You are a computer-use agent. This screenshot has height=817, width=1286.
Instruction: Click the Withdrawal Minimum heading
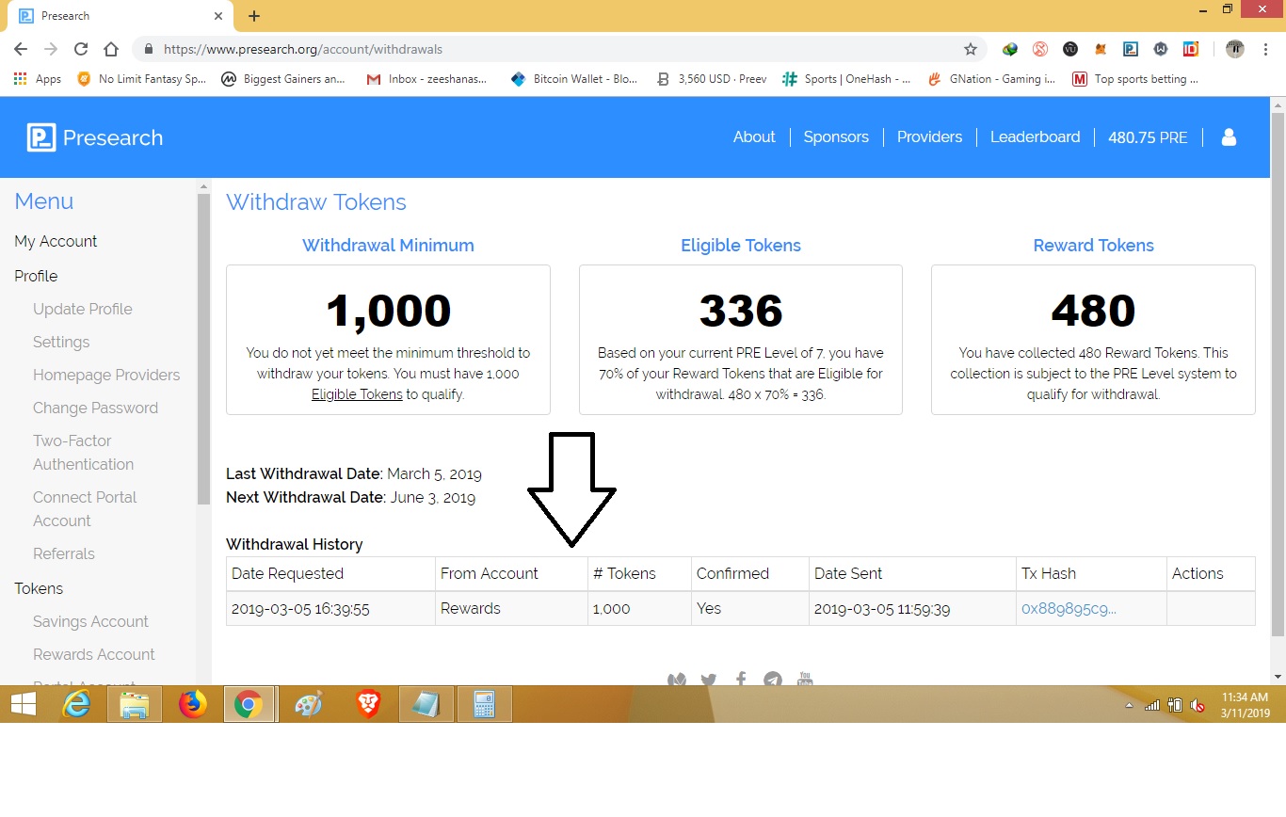pos(388,246)
